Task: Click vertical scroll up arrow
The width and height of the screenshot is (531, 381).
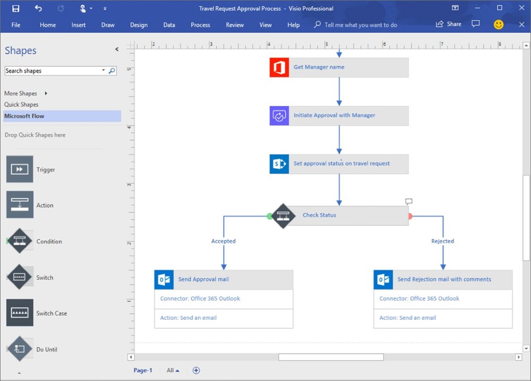Action: click(x=526, y=45)
